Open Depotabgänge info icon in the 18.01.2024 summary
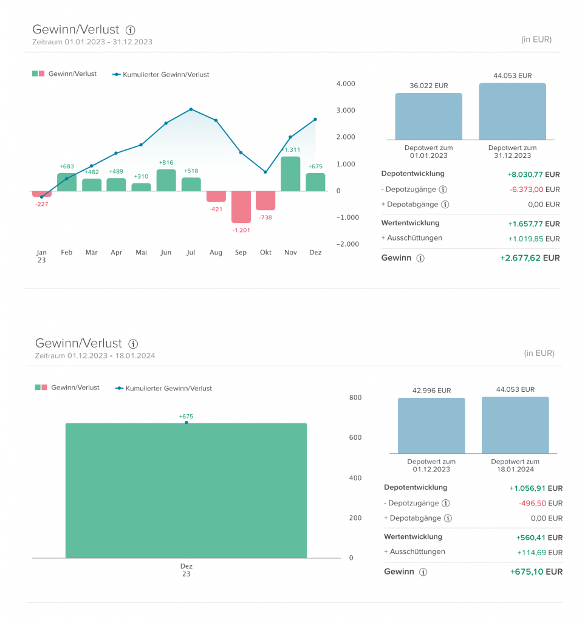 point(448,519)
